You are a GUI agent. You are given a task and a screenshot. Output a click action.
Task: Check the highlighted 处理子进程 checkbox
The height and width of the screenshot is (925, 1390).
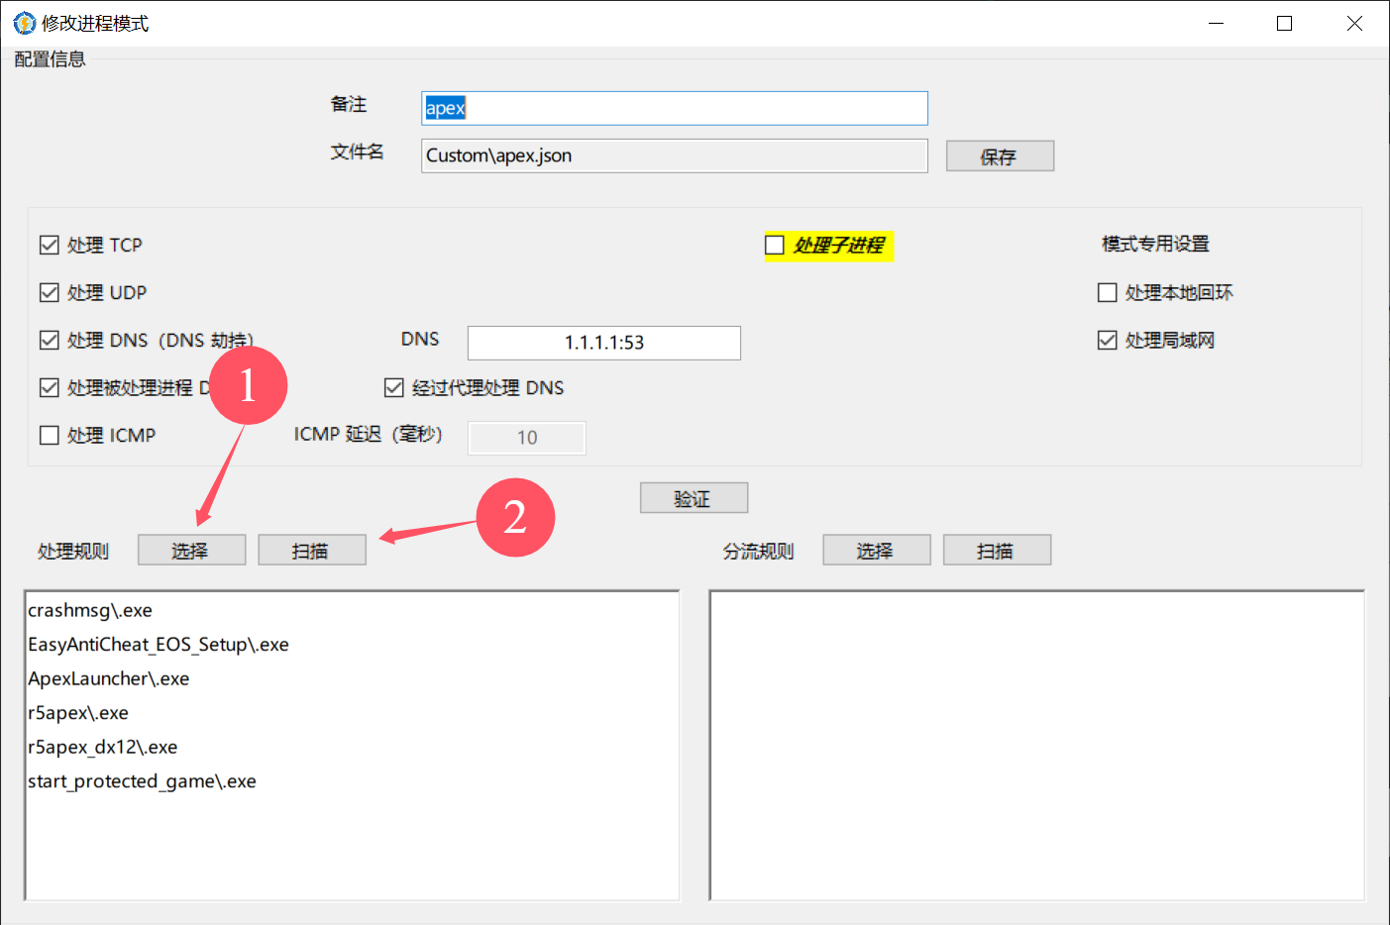775,245
